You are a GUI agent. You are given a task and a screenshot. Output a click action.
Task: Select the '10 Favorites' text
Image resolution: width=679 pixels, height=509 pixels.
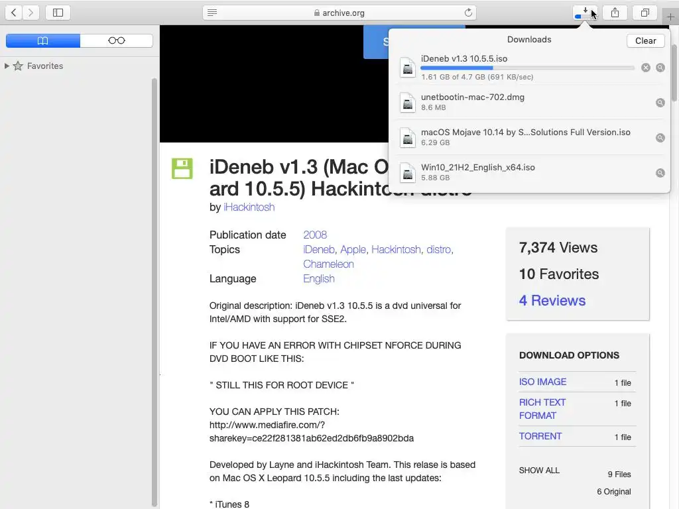pos(558,274)
